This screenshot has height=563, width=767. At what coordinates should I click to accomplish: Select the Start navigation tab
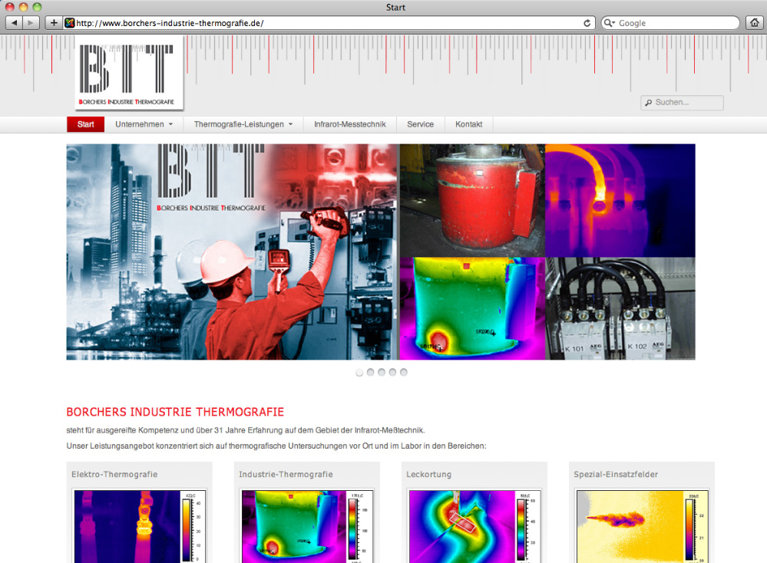click(85, 123)
